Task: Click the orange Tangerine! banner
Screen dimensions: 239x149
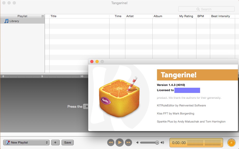Action: click(x=197, y=75)
